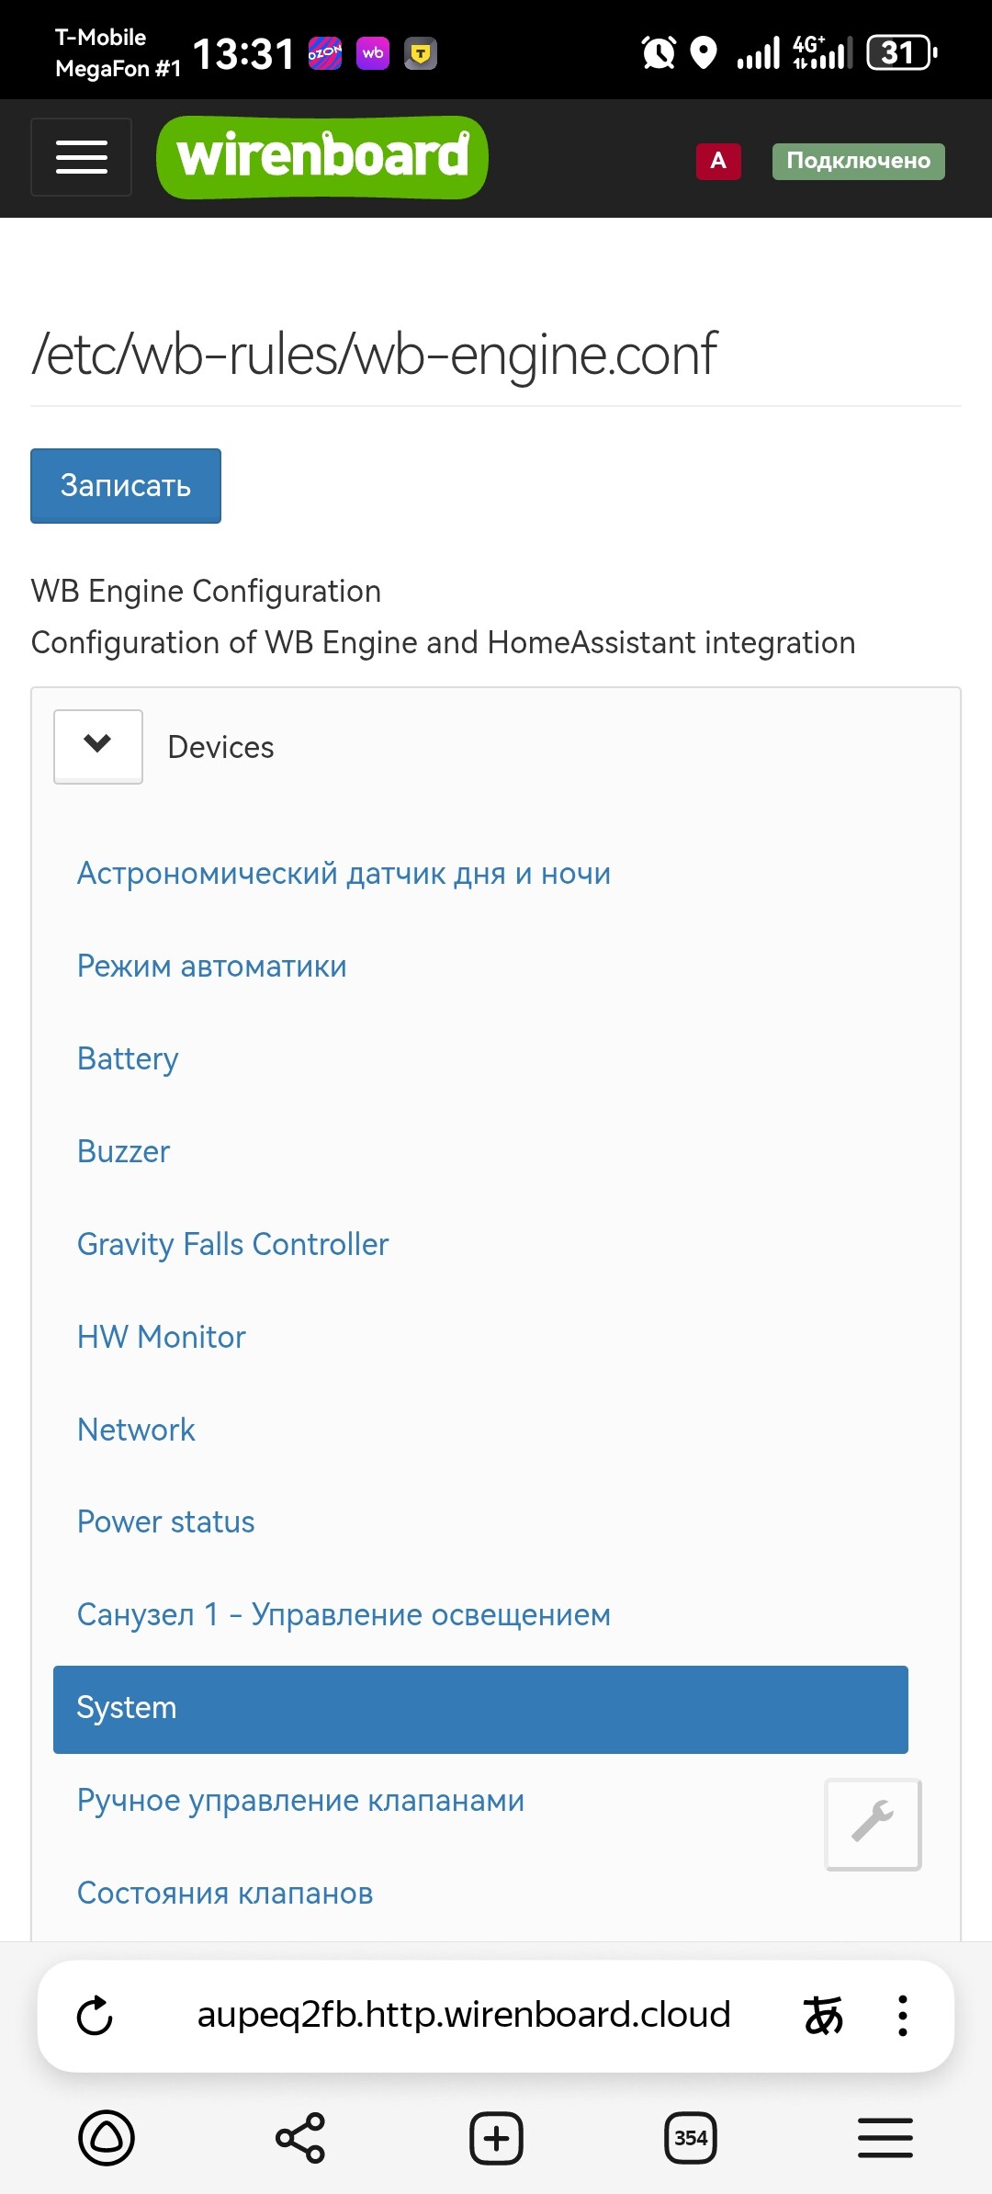Tap the browser share icon

coord(300,2138)
